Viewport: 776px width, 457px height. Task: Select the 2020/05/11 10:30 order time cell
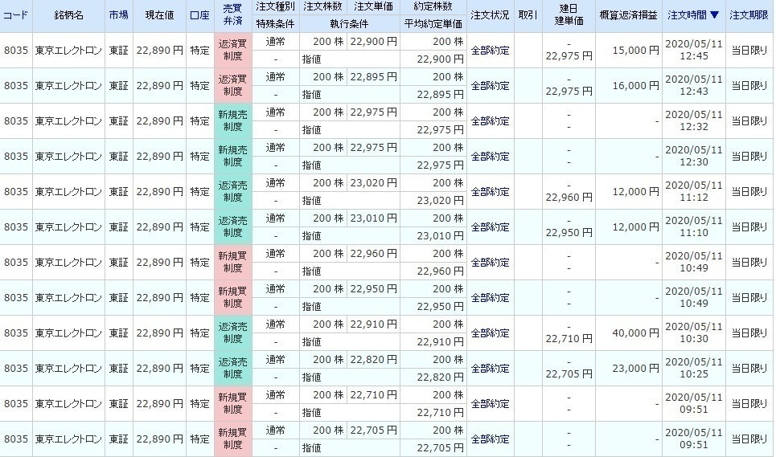pyautogui.click(x=694, y=333)
